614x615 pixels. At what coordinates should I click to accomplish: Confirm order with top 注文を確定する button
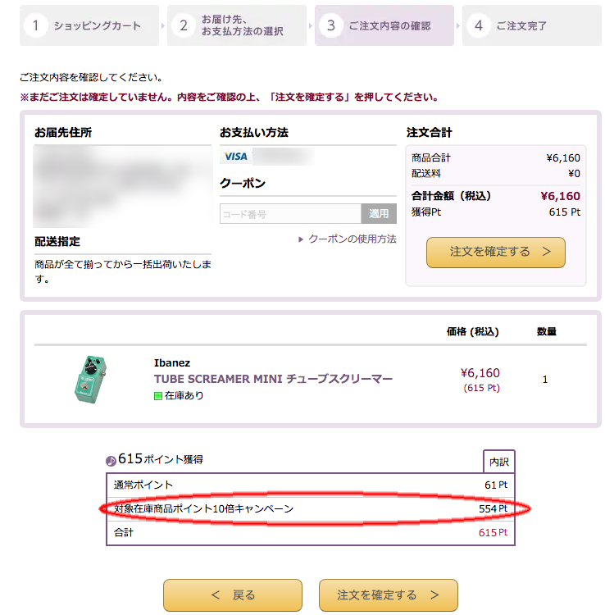(496, 253)
